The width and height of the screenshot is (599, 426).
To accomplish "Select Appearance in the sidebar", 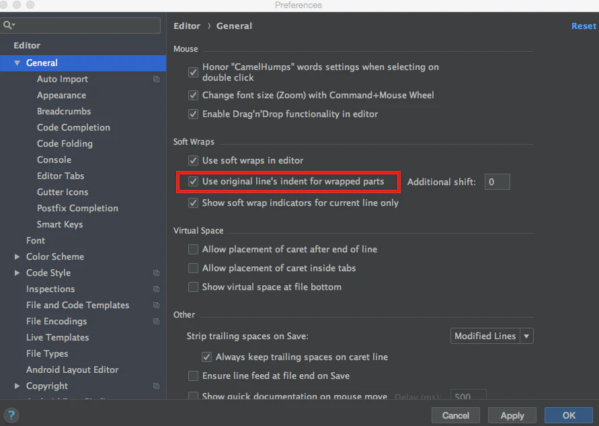I will click(61, 95).
